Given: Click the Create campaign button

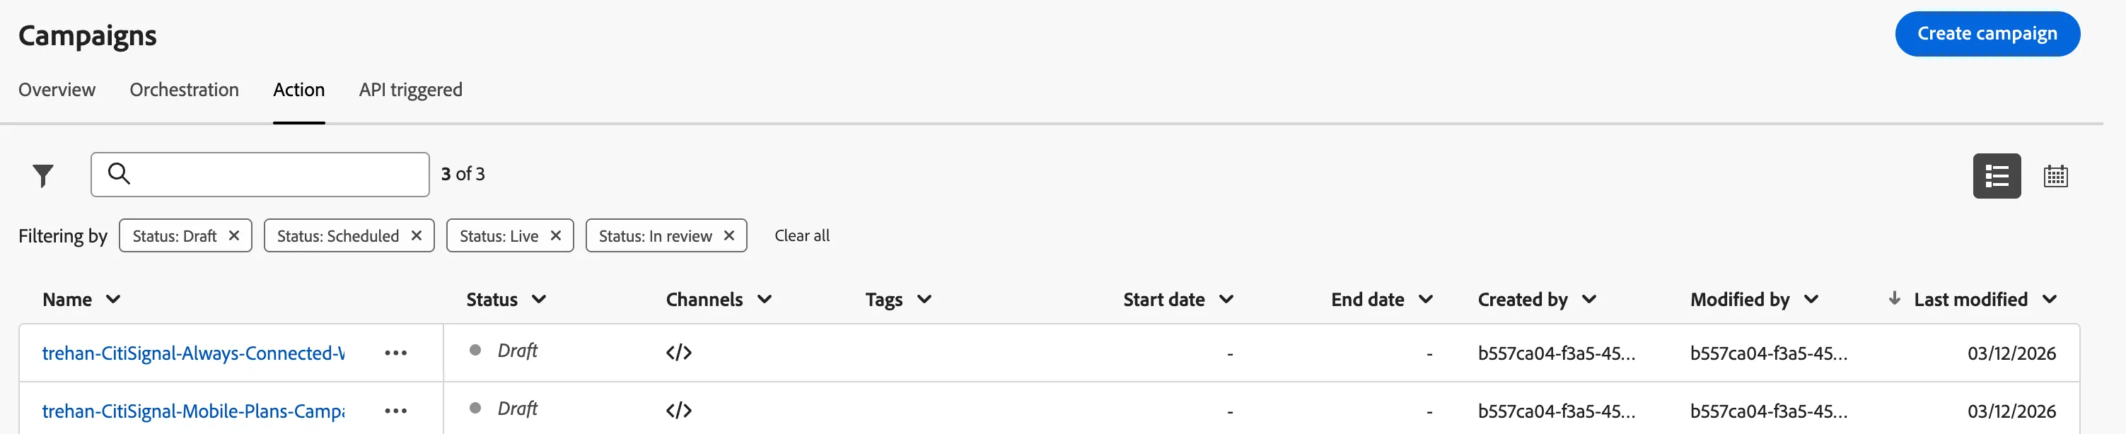Looking at the screenshot, I should click(1987, 34).
